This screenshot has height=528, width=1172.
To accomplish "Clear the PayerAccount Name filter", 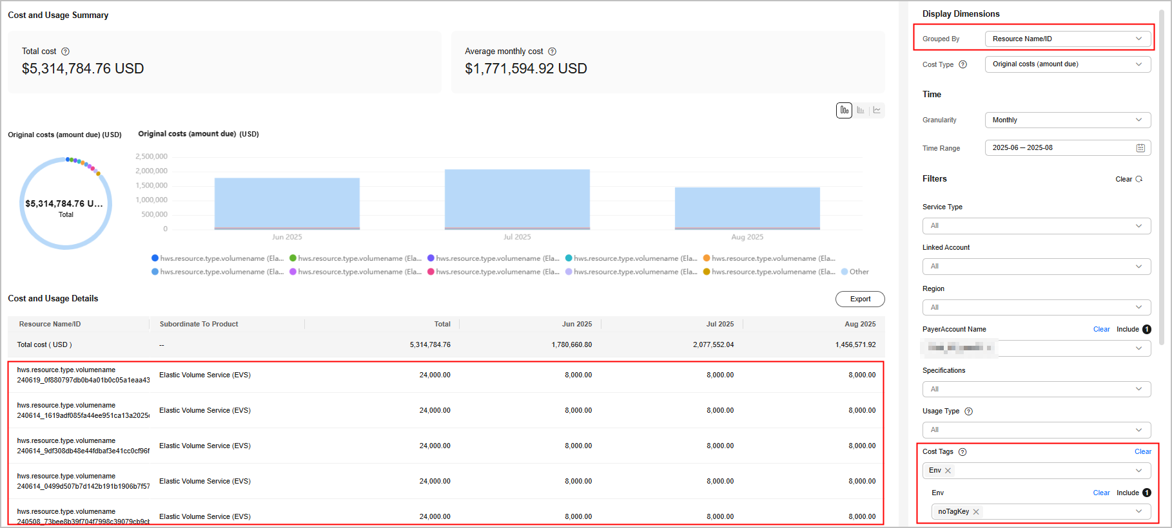I will tap(1101, 329).
